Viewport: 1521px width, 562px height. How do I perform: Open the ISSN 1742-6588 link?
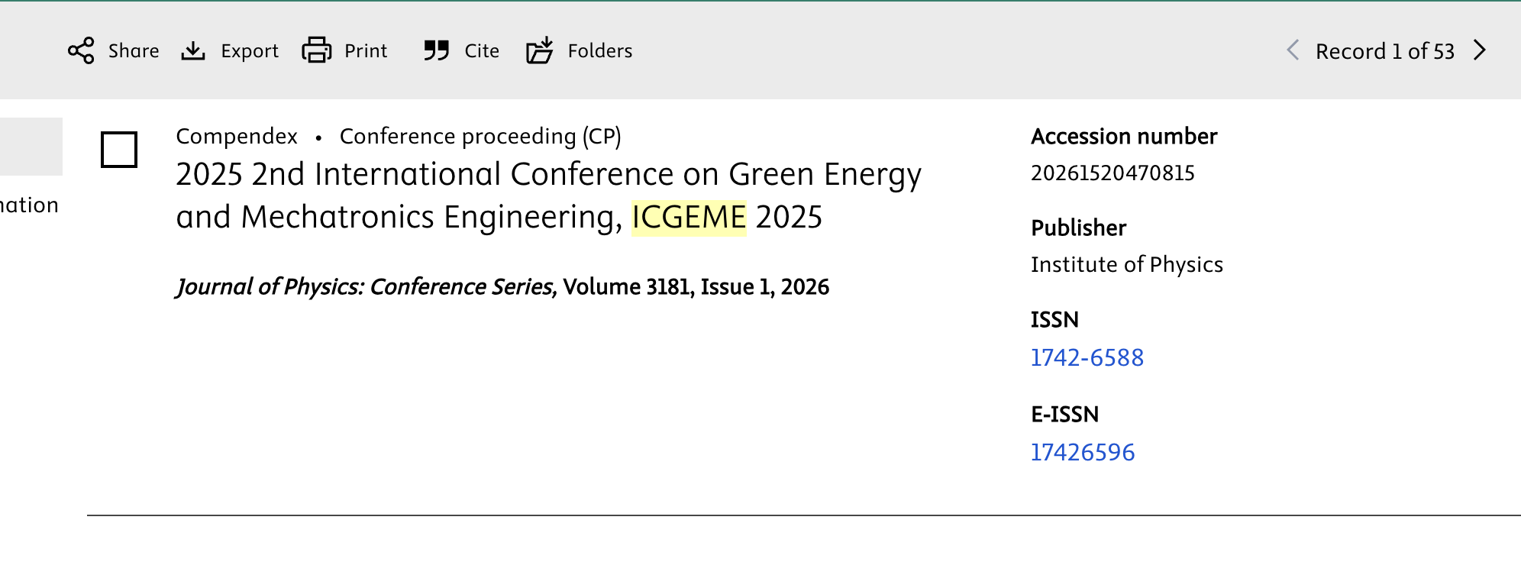pos(1087,357)
